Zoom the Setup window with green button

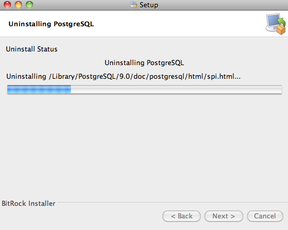click(29, 5)
